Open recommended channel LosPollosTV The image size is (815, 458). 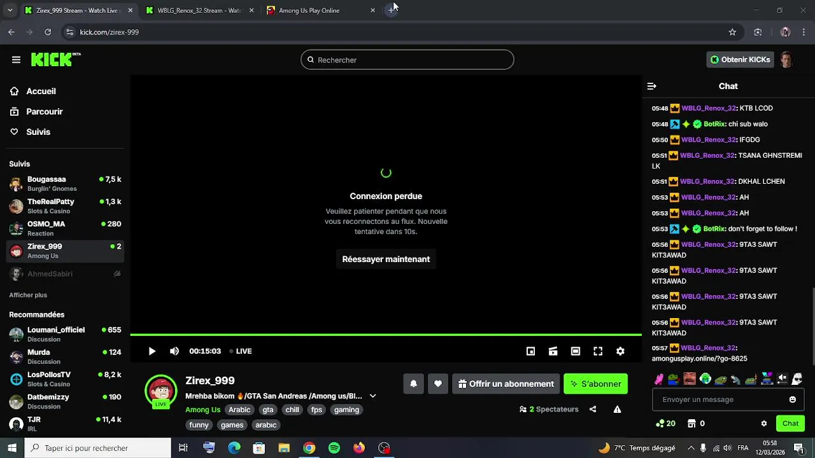click(x=65, y=379)
